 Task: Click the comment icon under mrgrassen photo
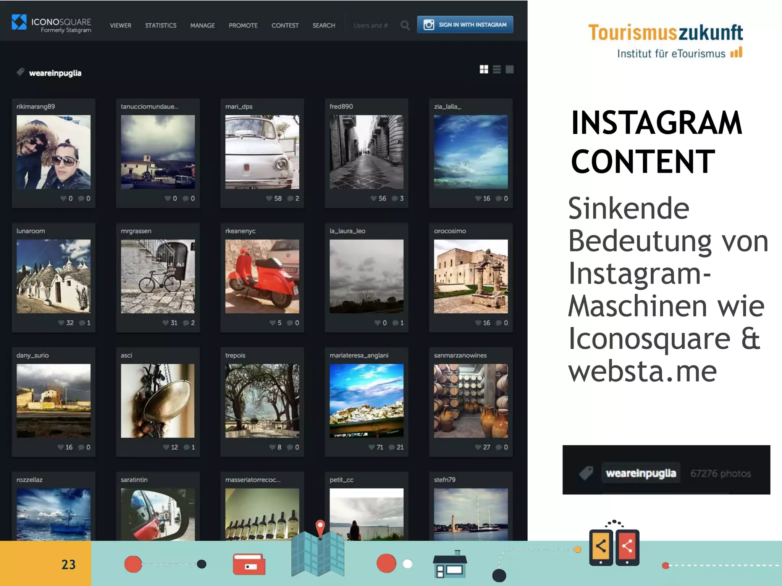pyautogui.click(x=186, y=323)
